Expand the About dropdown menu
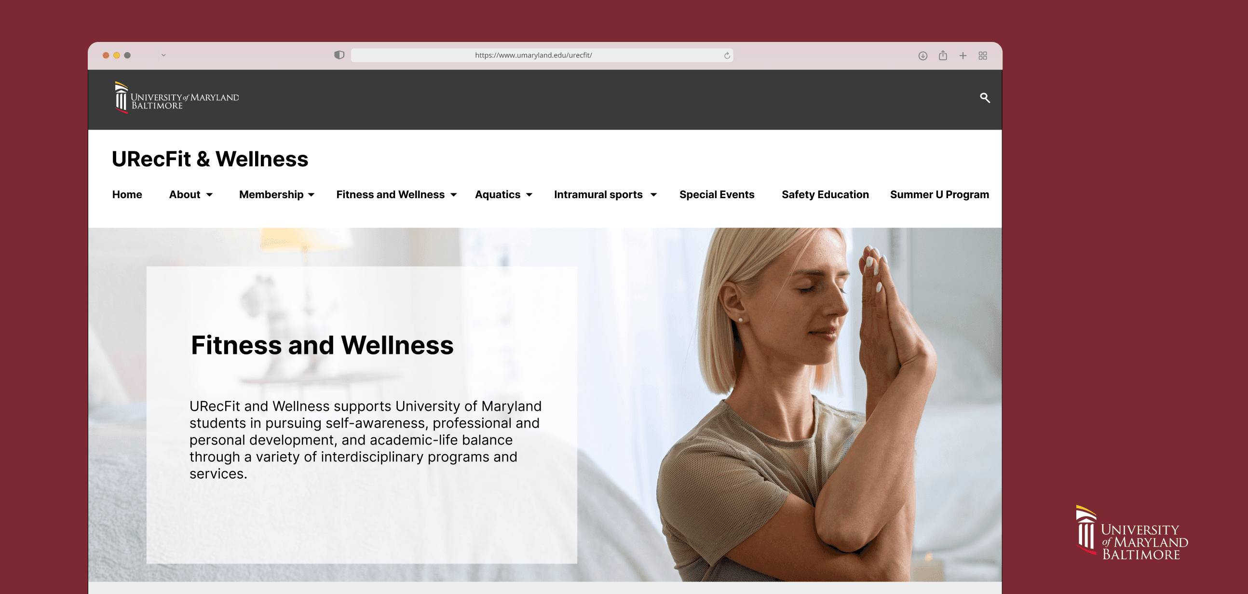This screenshot has width=1248, height=594. (x=191, y=194)
